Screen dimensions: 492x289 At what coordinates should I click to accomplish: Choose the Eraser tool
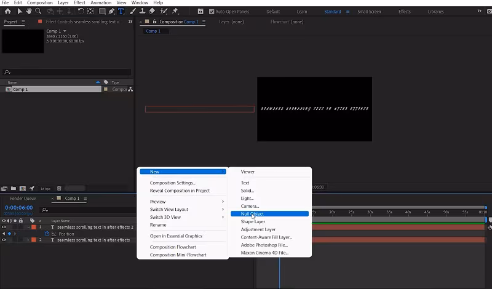(x=152, y=11)
